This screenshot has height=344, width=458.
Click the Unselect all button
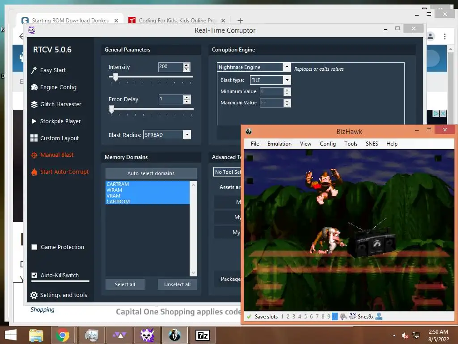click(x=177, y=284)
